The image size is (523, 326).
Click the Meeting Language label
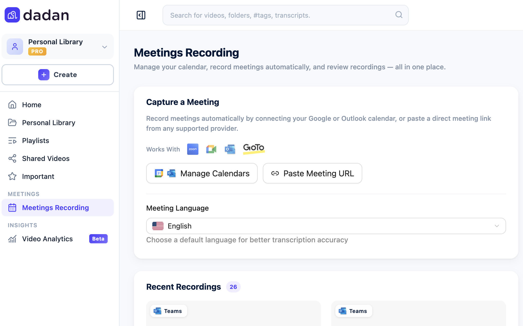tap(177, 208)
